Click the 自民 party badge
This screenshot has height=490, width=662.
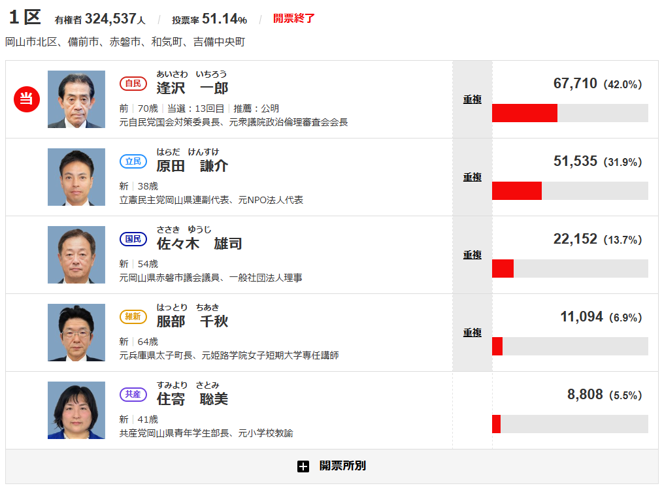[133, 83]
